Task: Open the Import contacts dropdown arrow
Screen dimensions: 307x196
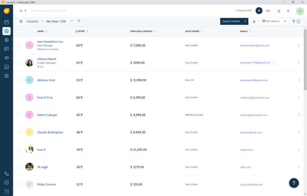Action: (245, 21)
